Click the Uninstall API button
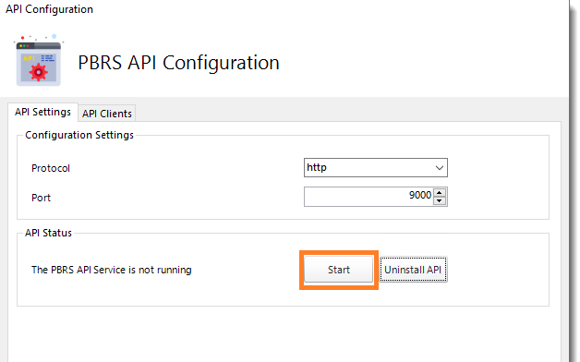The height and width of the screenshot is (362, 580). click(x=413, y=270)
